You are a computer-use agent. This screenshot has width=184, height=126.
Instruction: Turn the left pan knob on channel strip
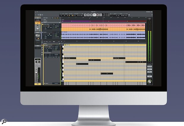tap(37, 62)
